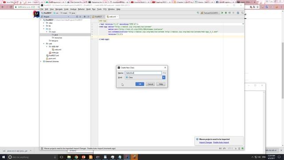Click the Debug bug icon in toolbar
The width and height of the screenshot is (284, 160).
226,13
